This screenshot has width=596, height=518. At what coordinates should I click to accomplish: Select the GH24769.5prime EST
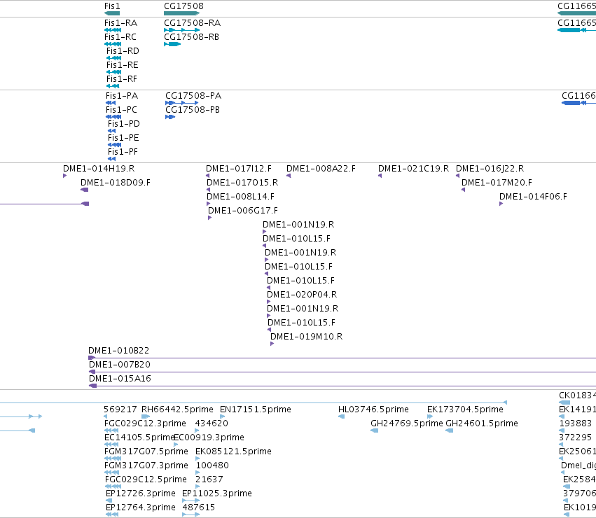(x=375, y=430)
